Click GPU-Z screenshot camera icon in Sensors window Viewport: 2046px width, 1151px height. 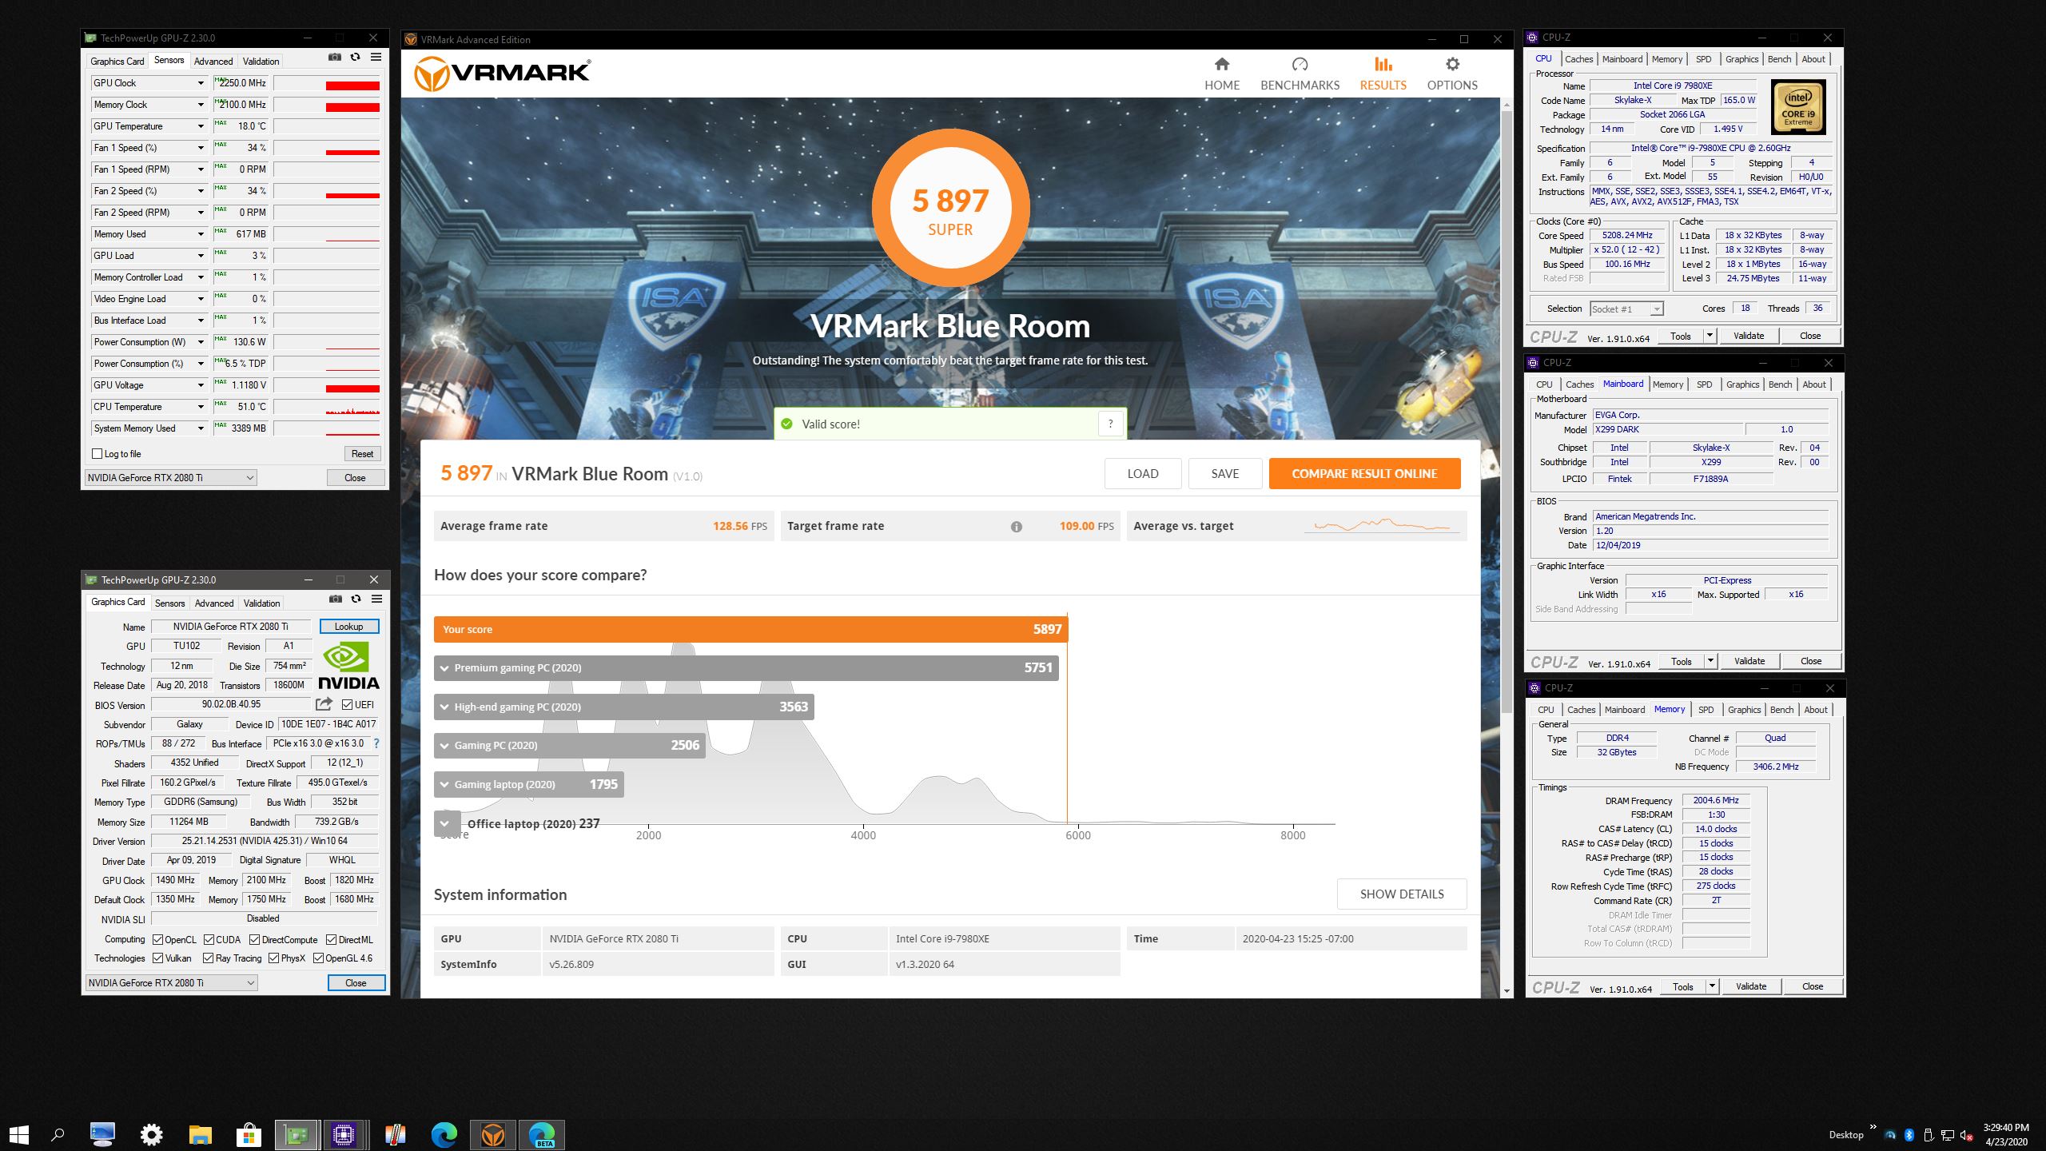335,58
